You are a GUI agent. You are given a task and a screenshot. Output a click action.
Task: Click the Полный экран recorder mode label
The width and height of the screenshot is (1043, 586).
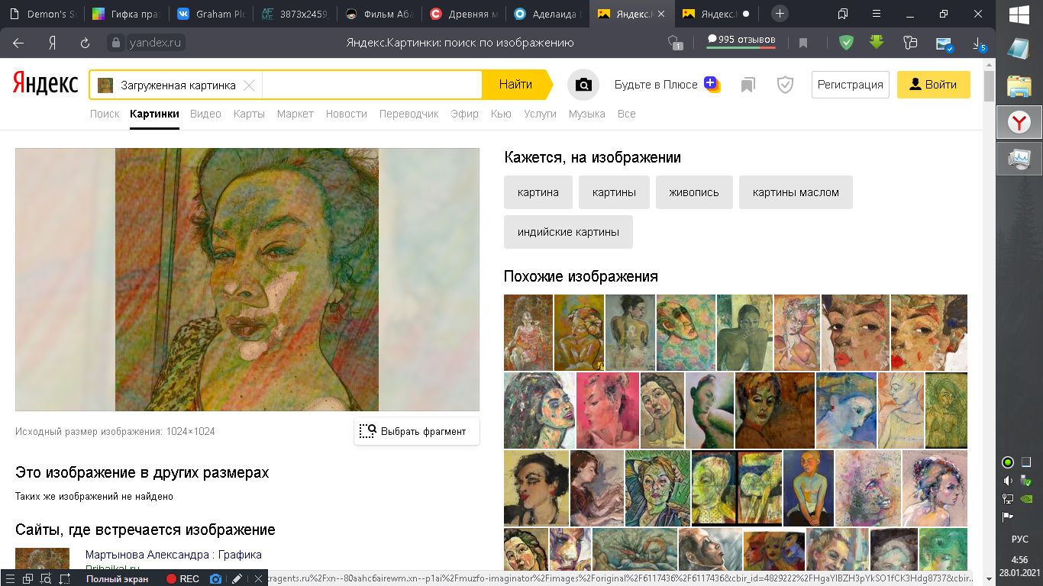click(117, 579)
